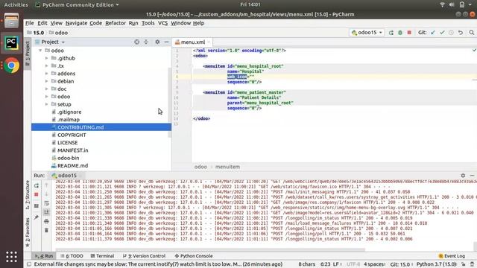This screenshot has height=268, width=477.
Task: Update project with the blue Git arrow
Action: click(x=433, y=33)
